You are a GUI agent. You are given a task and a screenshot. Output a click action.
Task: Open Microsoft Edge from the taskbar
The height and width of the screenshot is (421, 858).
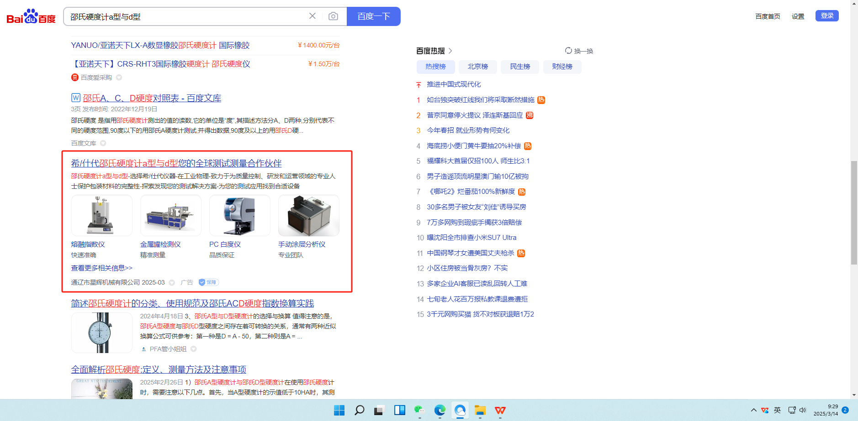[x=440, y=410]
